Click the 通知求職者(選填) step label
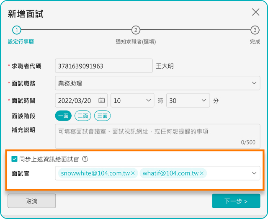The image size is (268, 219). click(x=136, y=41)
